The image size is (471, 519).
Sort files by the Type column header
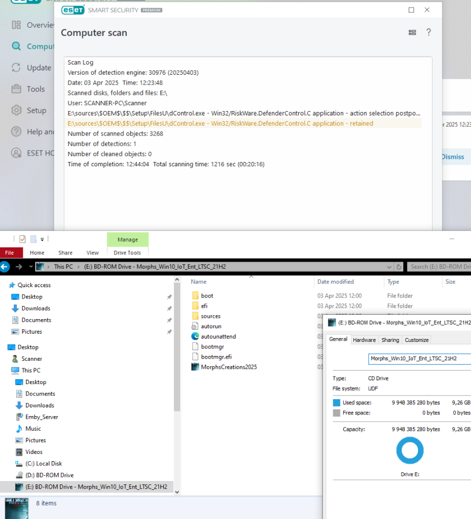point(393,282)
